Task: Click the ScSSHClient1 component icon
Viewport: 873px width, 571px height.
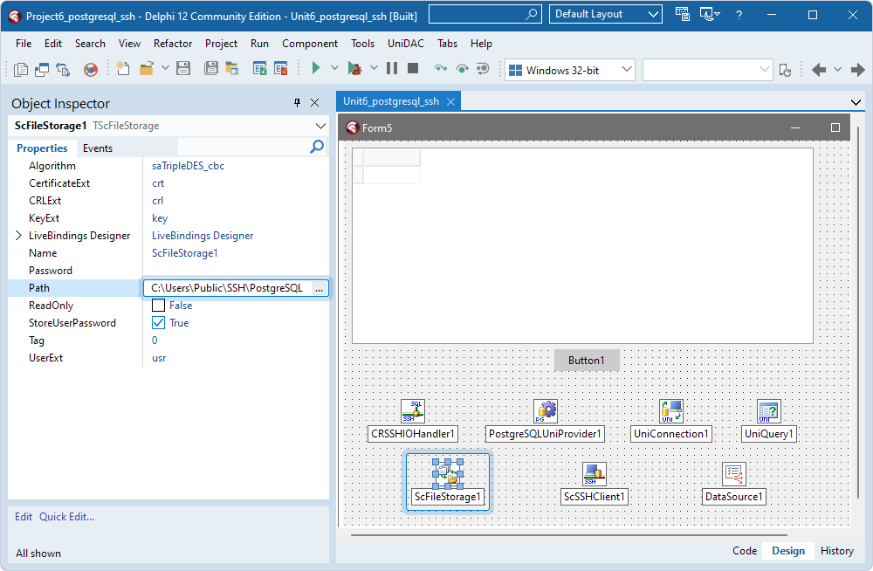Action: [595, 474]
